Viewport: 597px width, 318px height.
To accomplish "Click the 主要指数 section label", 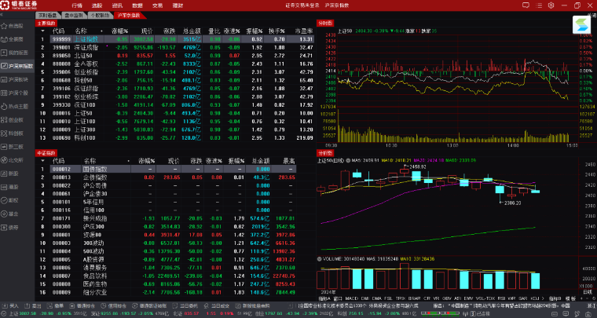I will [46, 24].
